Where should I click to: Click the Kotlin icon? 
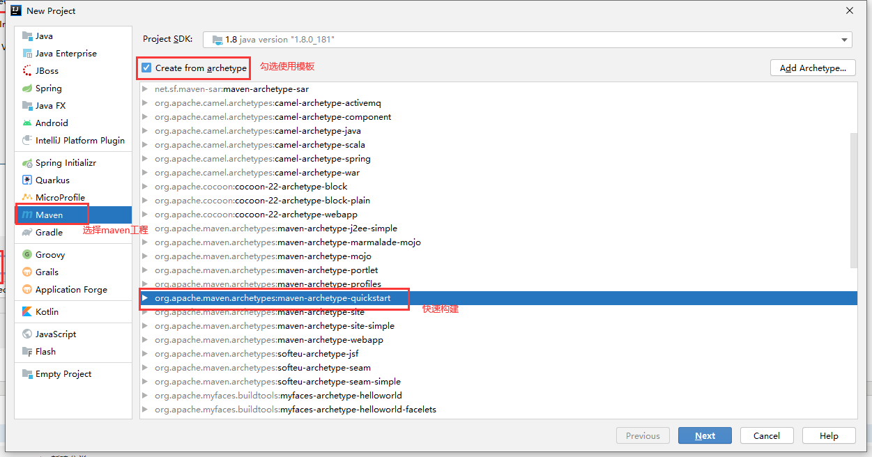click(x=27, y=312)
